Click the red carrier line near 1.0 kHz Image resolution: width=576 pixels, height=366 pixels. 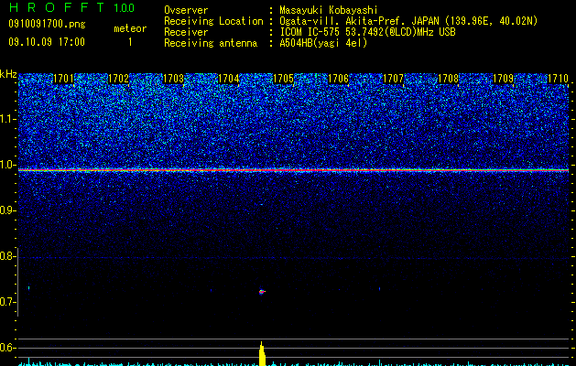[x=294, y=170]
